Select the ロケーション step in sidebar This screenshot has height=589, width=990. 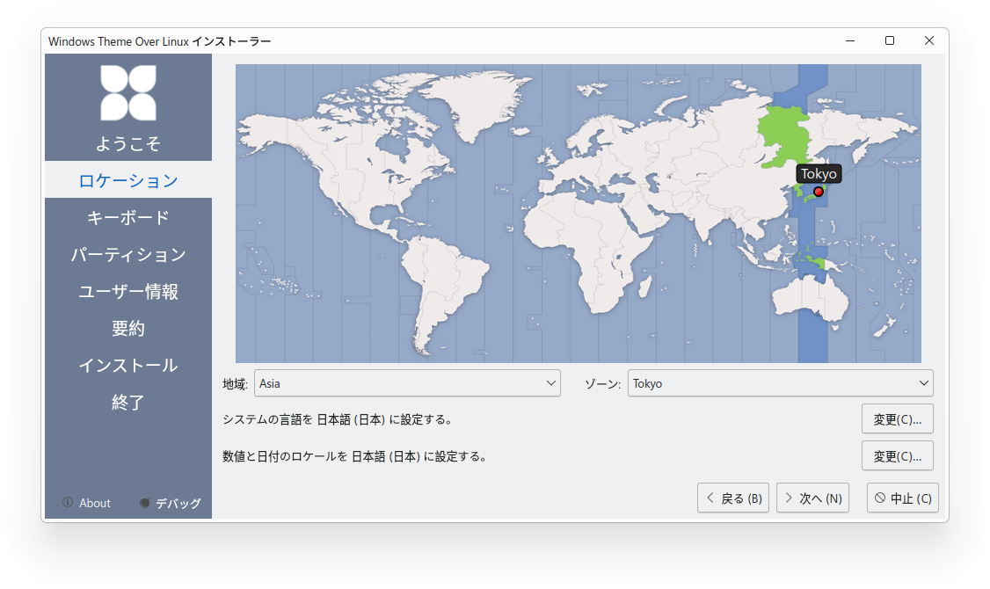128,180
